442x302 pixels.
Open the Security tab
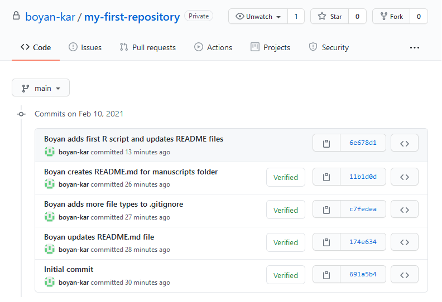(329, 47)
